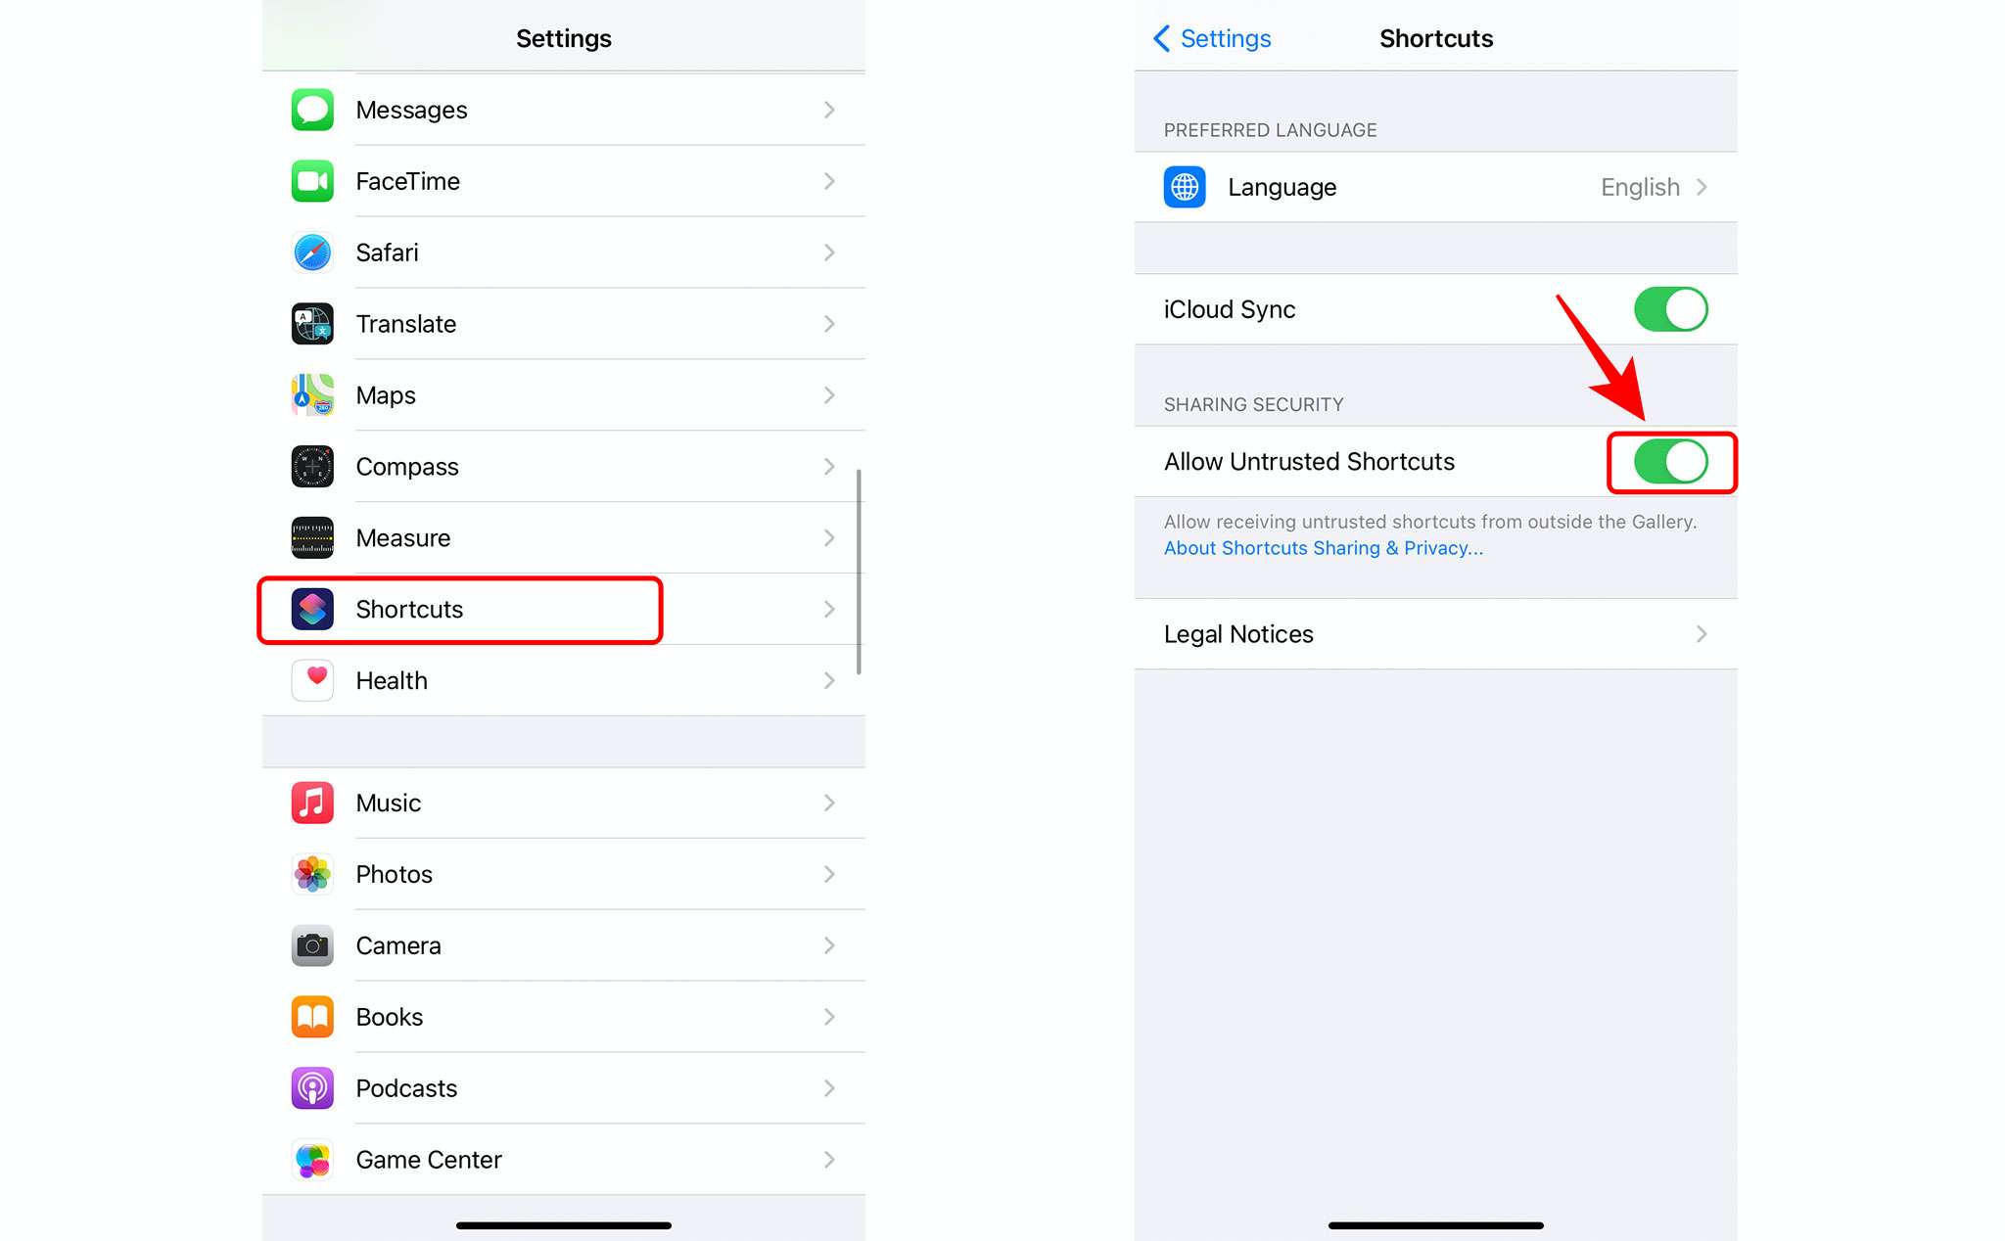
Task: Open the Photos settings row
Action: click(564, 874)
